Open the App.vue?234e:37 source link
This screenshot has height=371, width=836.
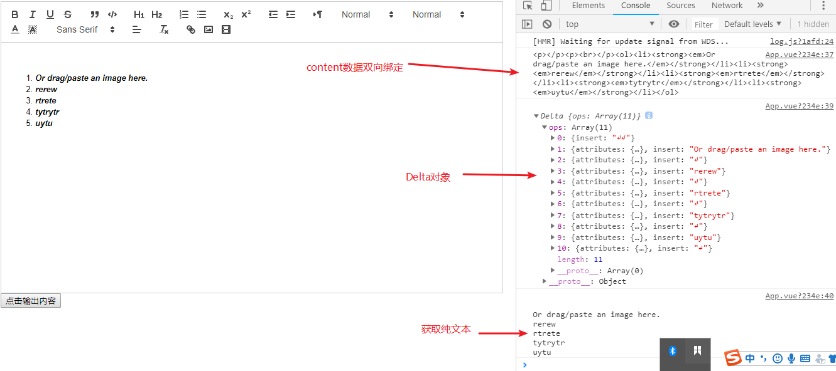800,55
